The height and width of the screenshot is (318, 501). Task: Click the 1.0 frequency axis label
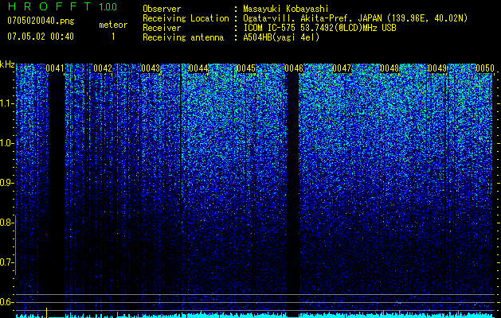(7, 143)
